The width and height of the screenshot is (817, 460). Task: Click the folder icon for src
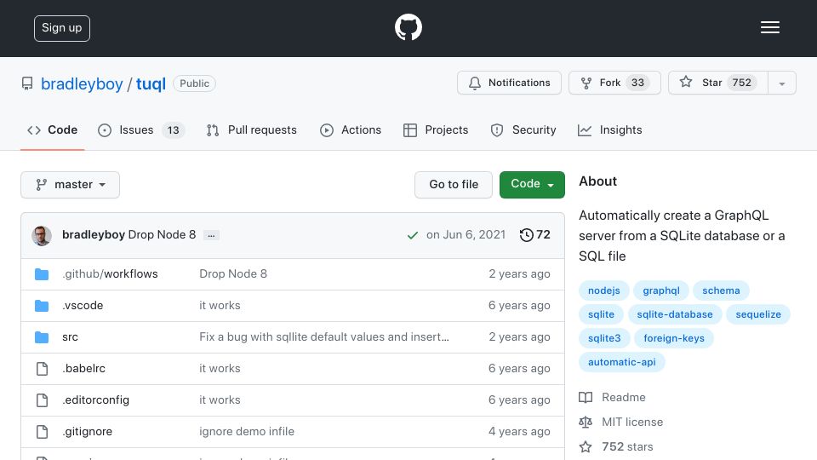click(x=42, y=337)
